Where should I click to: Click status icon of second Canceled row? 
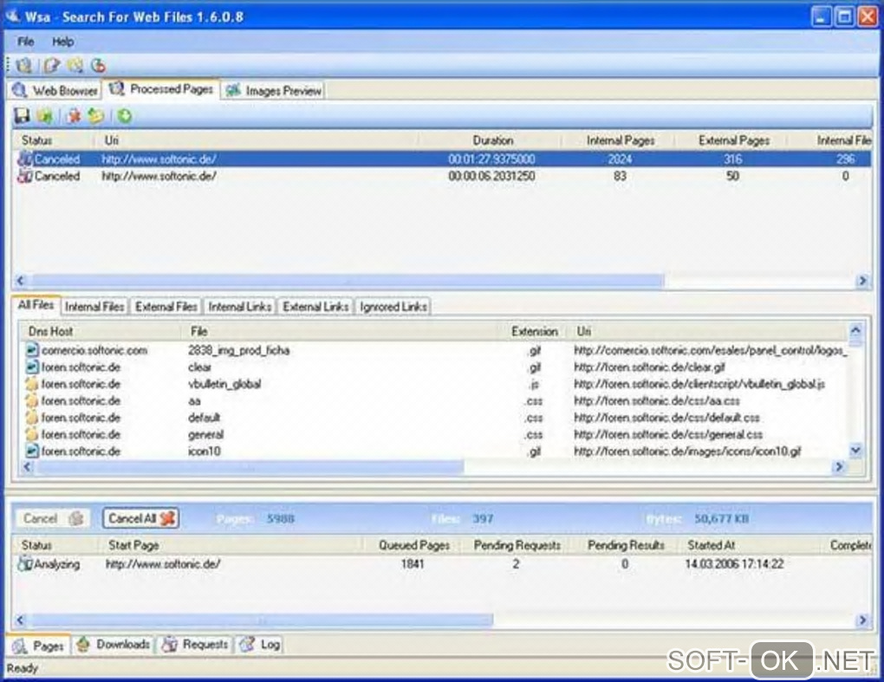25,176
